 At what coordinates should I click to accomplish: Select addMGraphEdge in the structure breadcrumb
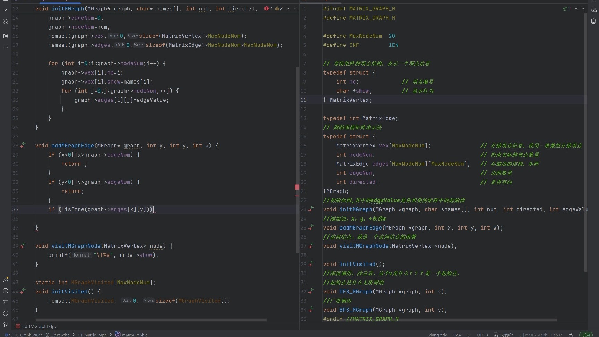[36, 326]
